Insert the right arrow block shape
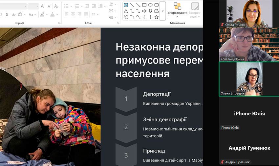This screenshot has height=166, width=279. coord(144,11)
